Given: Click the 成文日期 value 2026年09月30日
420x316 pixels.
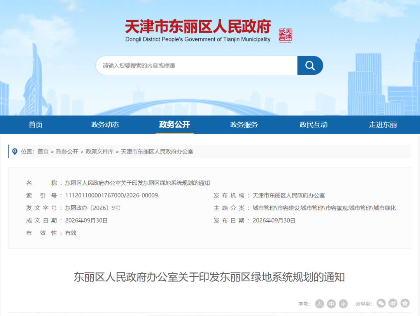Looking at the screenshot, I should click(x=86, y=221).
